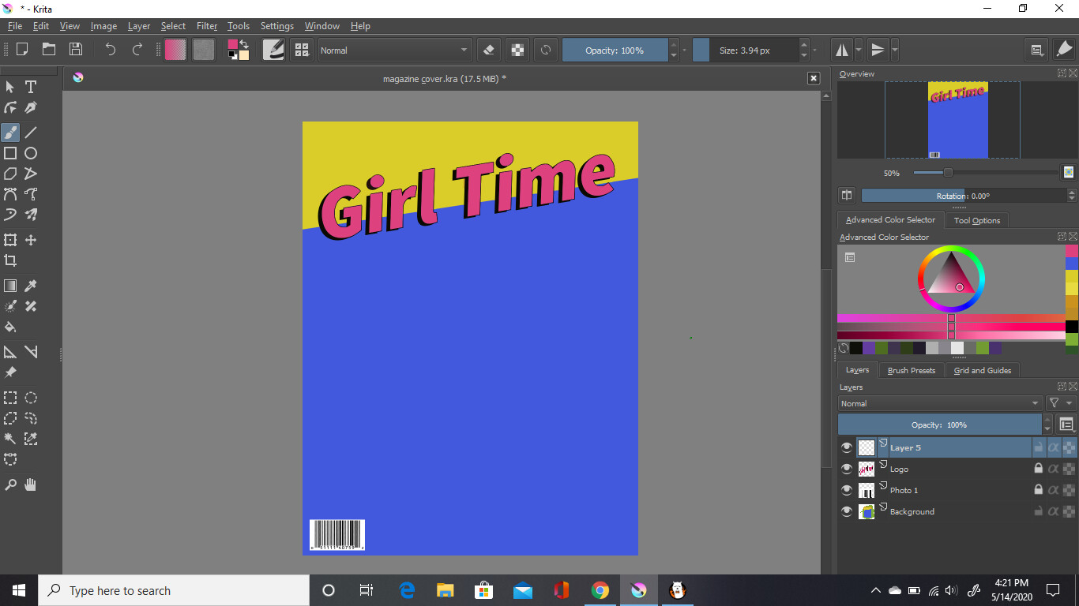Screen dimensions: 1079x606
Task: Click the Undo arrow icon
Action: click(110, 50)
